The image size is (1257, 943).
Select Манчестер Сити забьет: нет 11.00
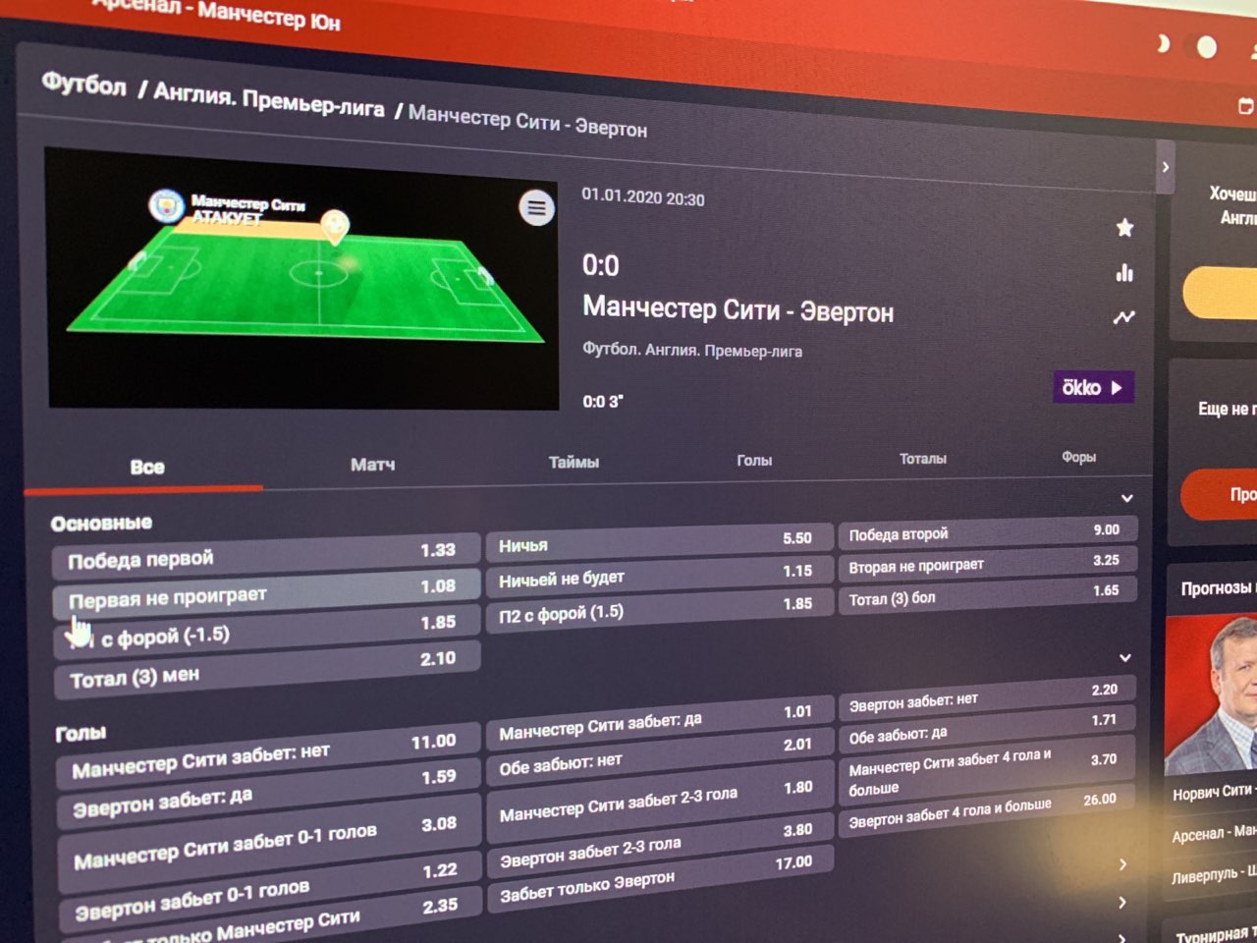pyautogui.click(x=270, y=754)
